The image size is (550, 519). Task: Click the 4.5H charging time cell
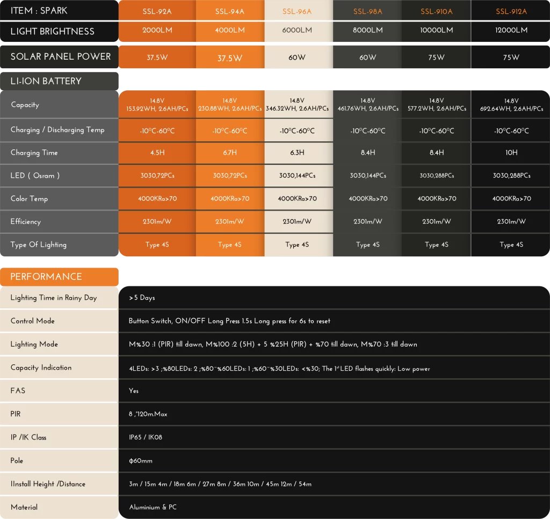[157, 153]
